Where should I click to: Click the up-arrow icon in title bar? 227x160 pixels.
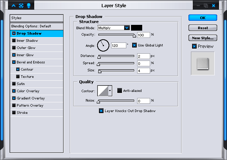(x=14, y=6)
